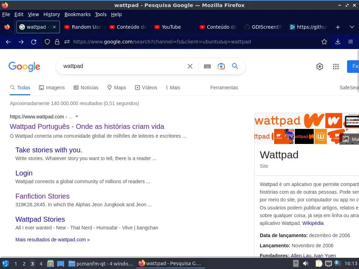This screenshot has width=359, height=269.
Task: Select the Imagens search filter
Action: point(52,88)
